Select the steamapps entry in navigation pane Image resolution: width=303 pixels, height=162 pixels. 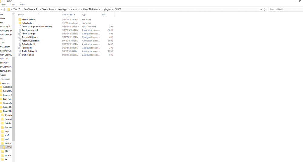click(5, 79)
